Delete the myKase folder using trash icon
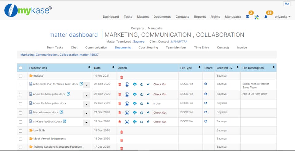This screenshot has height=151, width=295. coord(121,77)
